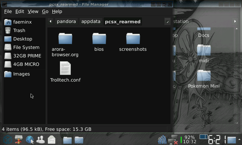Open the View menu
Image resolution: width=242 pixels, height=145 pixels.
[x=33, y=11]
